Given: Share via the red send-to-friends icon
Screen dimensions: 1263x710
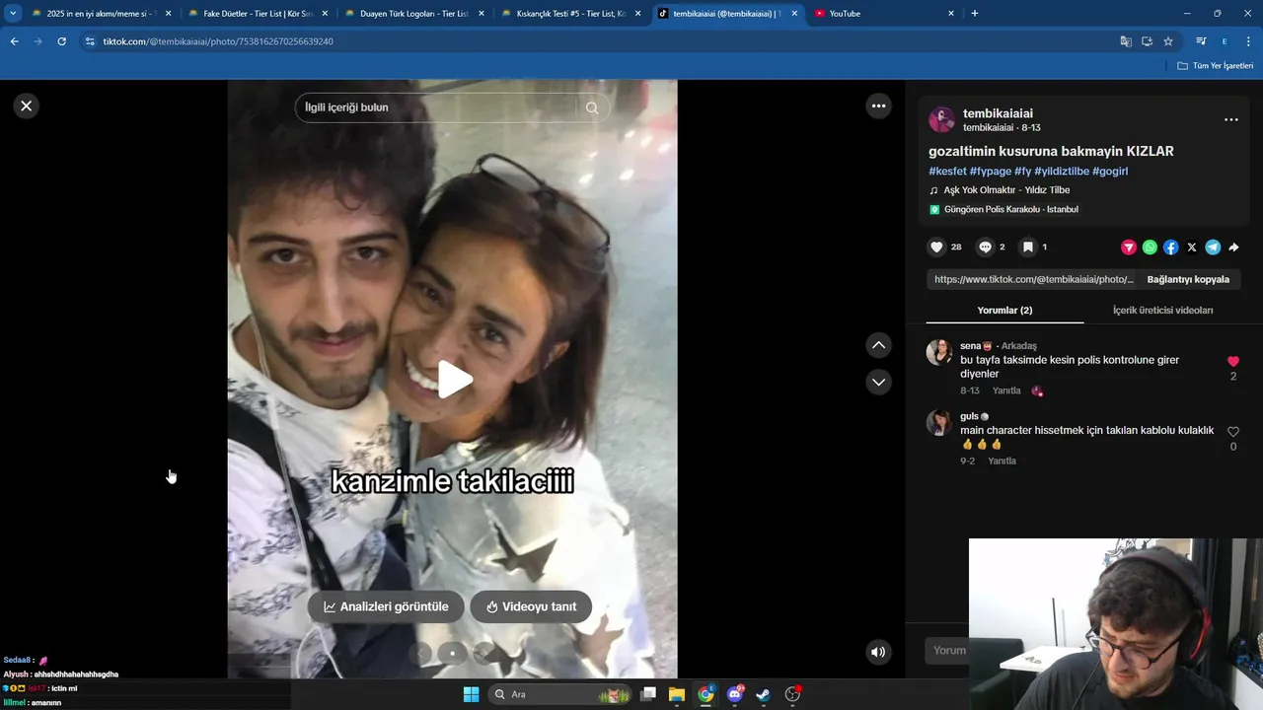Looking at the screenshot, I should coord(1129,248).
